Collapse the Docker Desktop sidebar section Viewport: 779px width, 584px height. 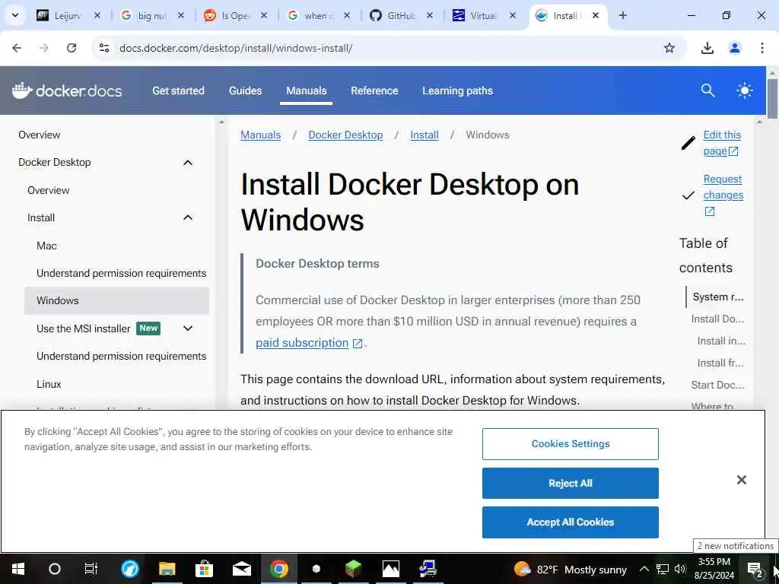[x=188, y=163]
